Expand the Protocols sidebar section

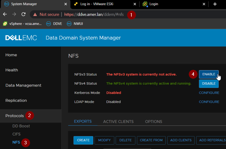[x=15, y=116]
